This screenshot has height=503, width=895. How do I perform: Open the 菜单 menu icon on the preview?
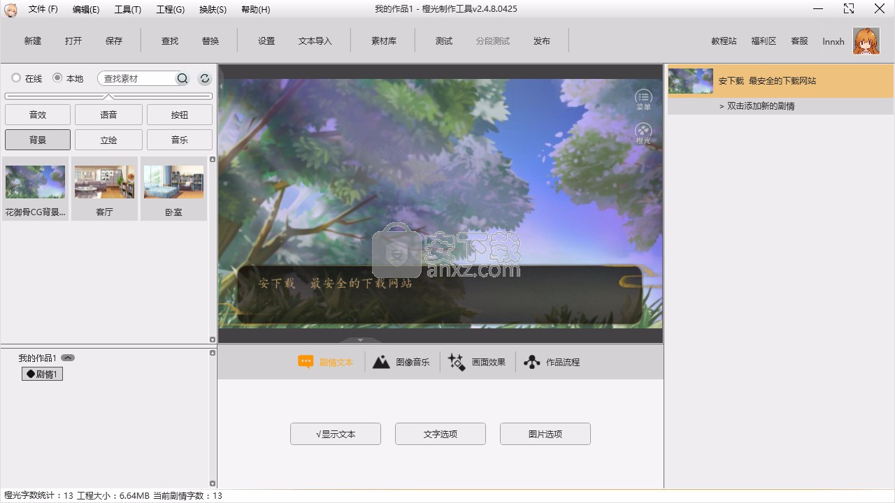pyautogui.click(x=643, y=100)
